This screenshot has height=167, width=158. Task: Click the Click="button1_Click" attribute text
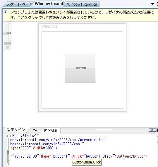click(x=94, y=156)
